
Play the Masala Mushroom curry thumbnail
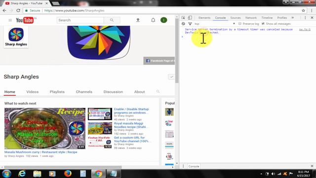point(45,129)
